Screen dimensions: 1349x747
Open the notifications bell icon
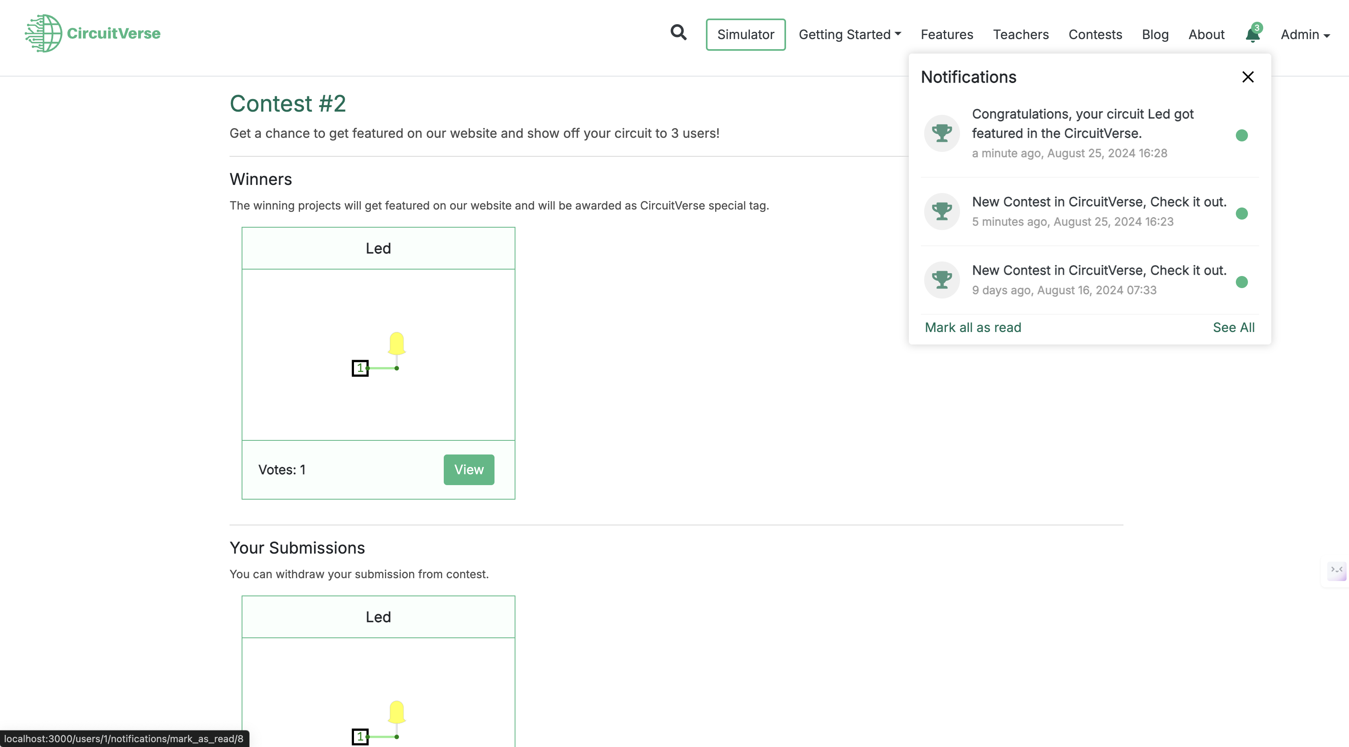click(x=1252, y=35)
